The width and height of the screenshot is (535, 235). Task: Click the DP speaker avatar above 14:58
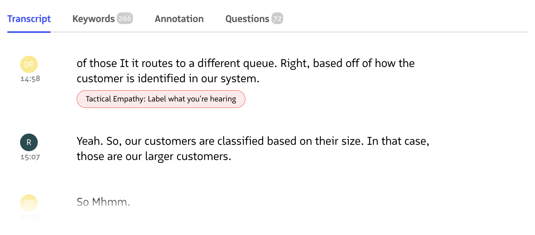tap(29, 65)
